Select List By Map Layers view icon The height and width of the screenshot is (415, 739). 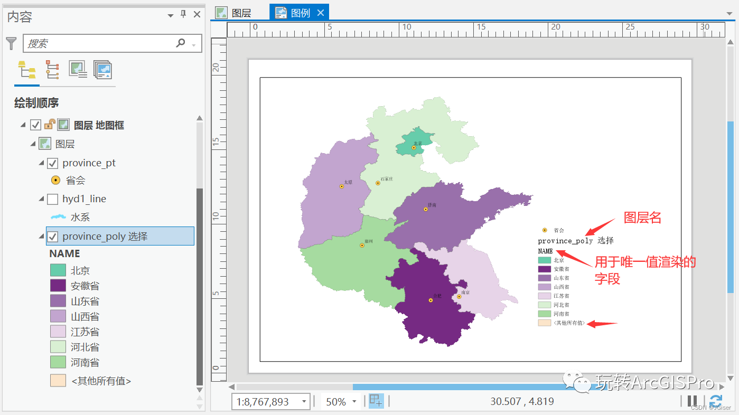[102, 70]
